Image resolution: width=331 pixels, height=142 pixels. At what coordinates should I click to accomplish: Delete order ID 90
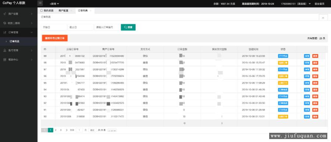pyautogui.click(x=315, y=116)
